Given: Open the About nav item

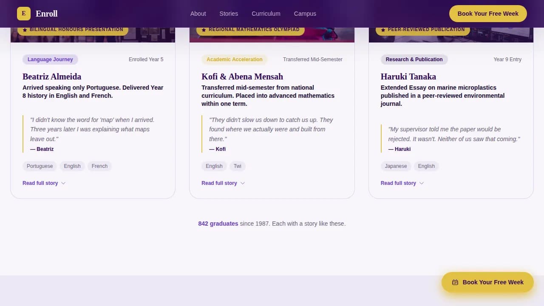Looking at the screenshot, I should coord(198,14).
